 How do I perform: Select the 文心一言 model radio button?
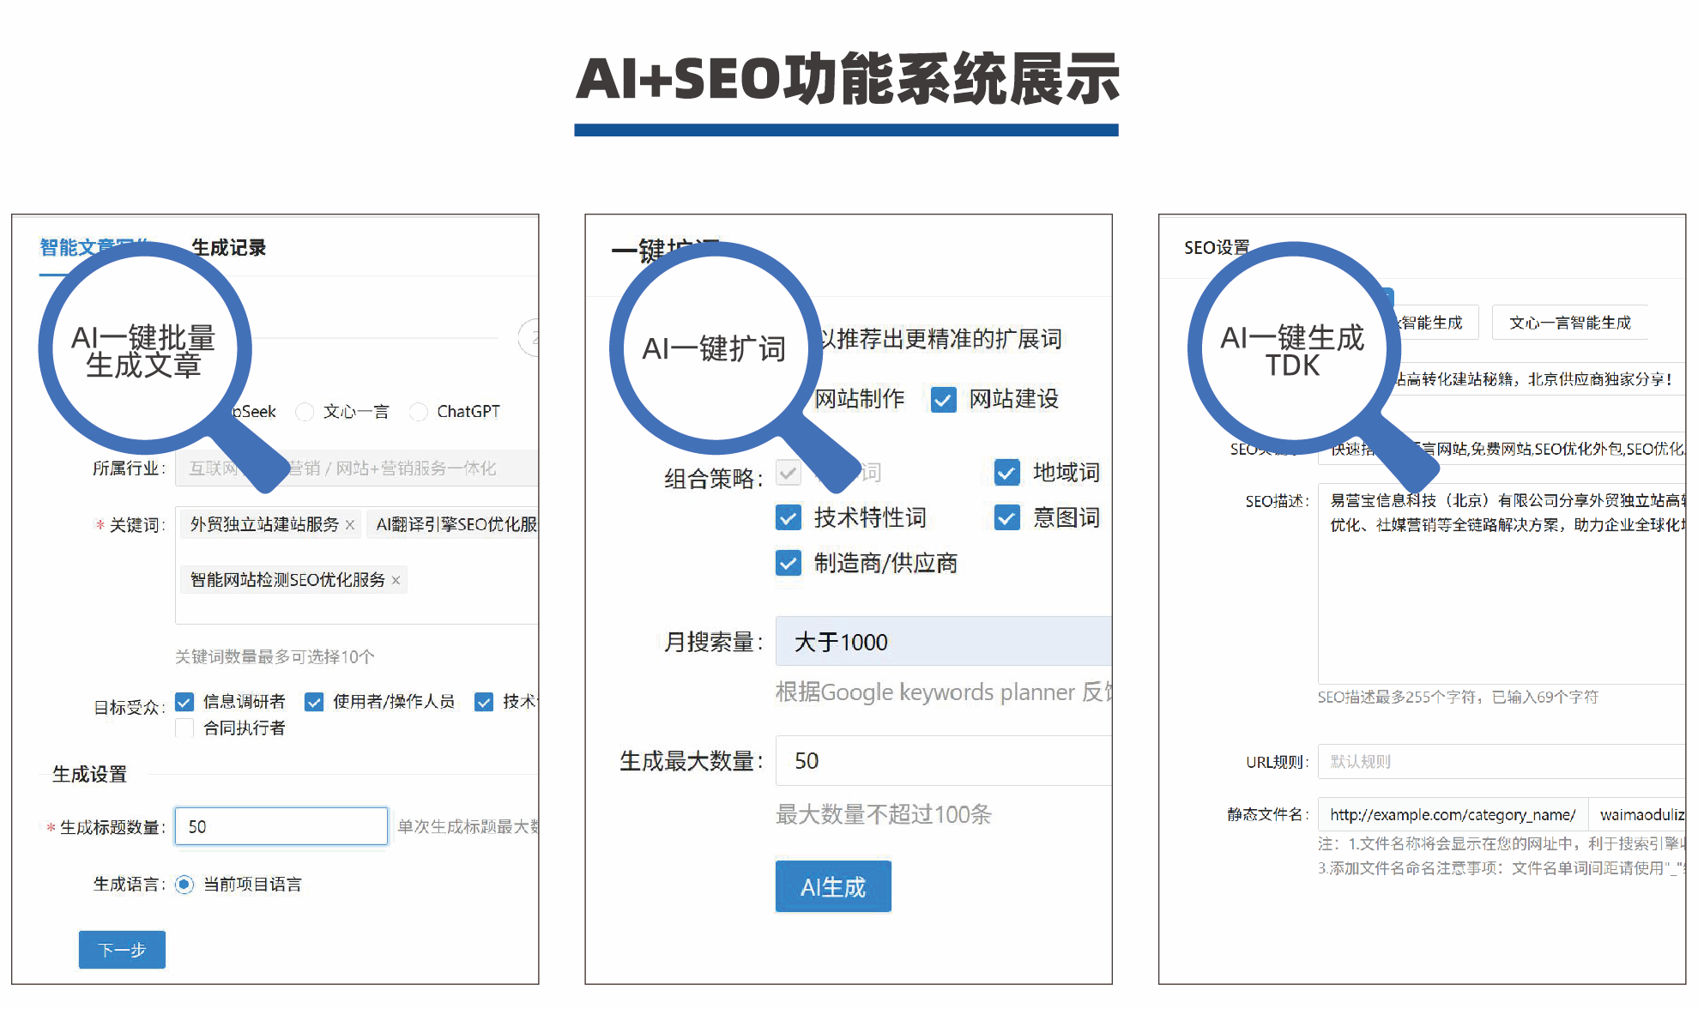click(x=305, y=412)
